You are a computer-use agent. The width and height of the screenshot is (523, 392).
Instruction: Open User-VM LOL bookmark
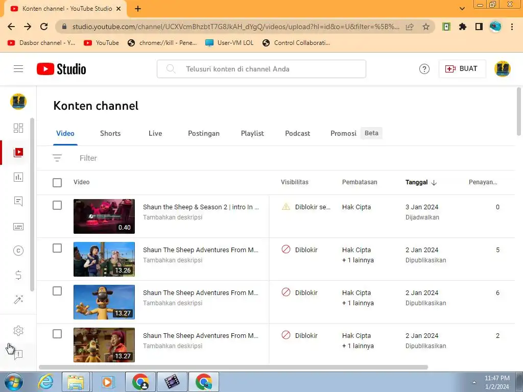click(229, 43)
